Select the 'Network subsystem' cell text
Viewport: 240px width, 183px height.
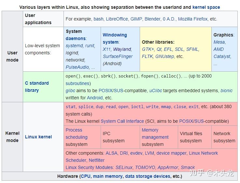(224, 137)
